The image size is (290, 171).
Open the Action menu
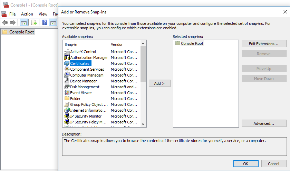(x=27, y=14)
